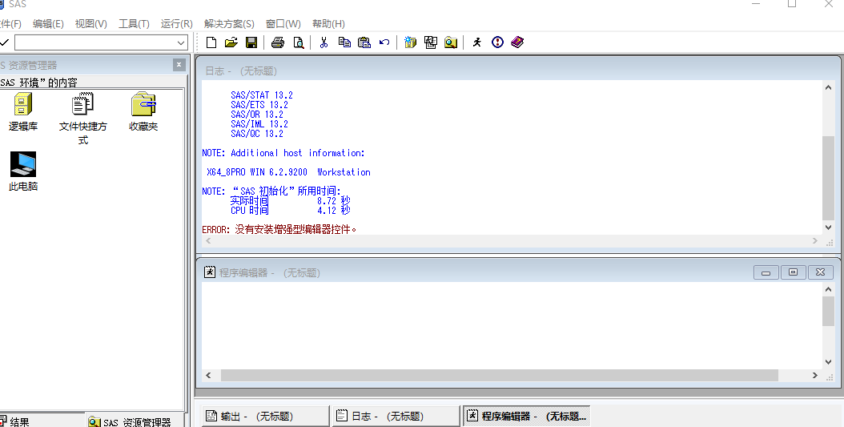Submit program with running man icon

point(477,42)
